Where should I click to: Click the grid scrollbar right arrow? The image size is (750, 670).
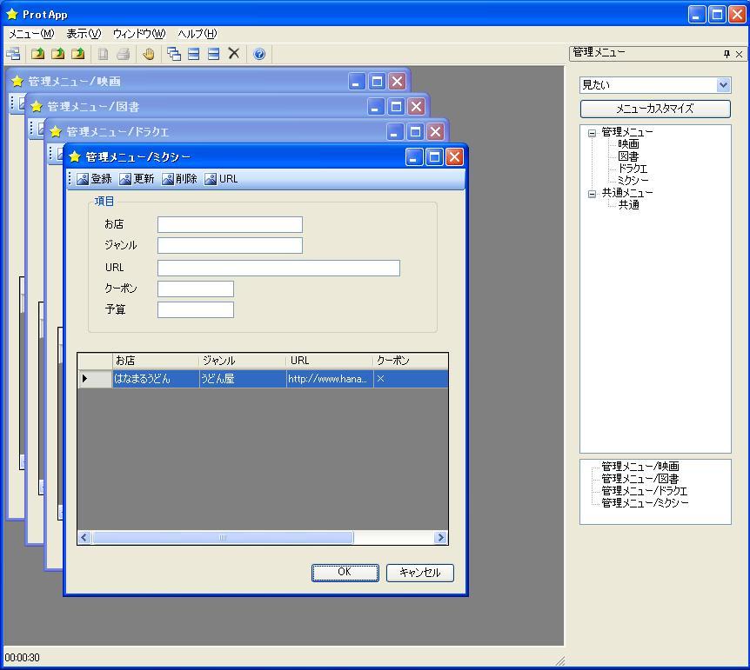(x=440, y=538)
